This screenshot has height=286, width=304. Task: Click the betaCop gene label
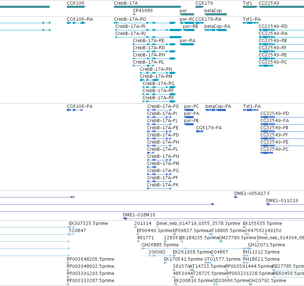[213, 10]
